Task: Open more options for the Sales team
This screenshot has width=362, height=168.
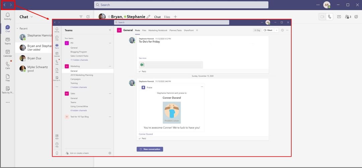Action: tap(110, 94)
